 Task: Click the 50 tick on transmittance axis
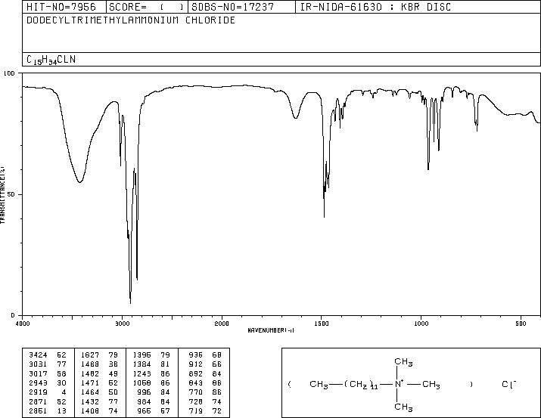click(11, 194)
